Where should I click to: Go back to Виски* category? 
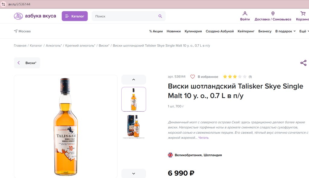[27, 63]
